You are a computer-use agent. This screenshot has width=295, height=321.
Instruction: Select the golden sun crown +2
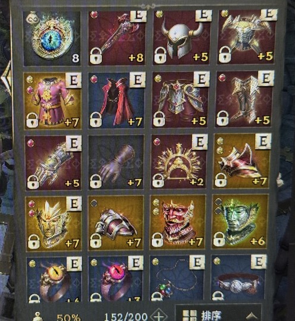[179, 162]
